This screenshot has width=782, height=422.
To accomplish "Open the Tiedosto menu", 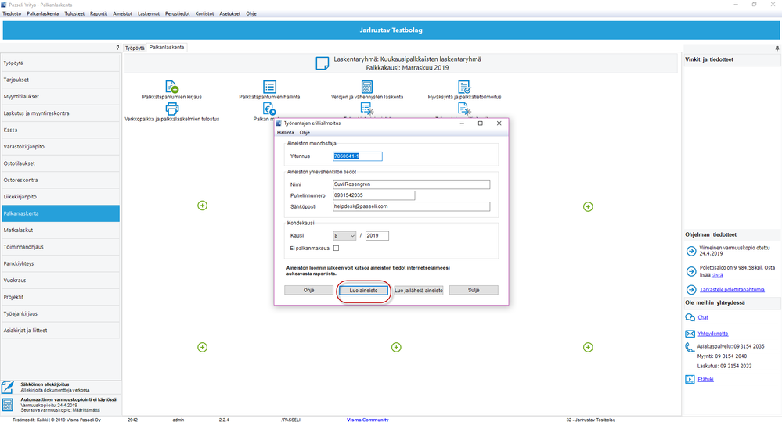I will (x=12, y=13).
